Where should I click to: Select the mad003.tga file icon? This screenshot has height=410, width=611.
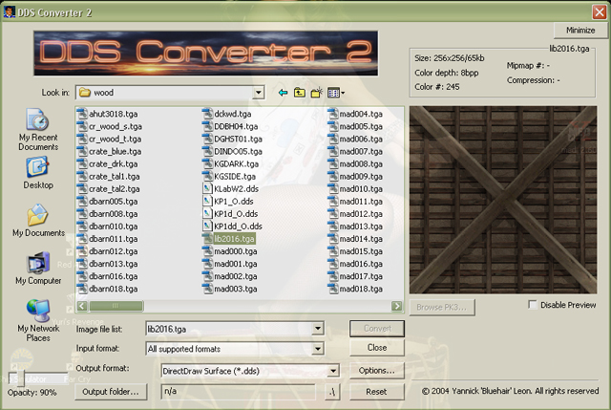click(x=208, y=289)
